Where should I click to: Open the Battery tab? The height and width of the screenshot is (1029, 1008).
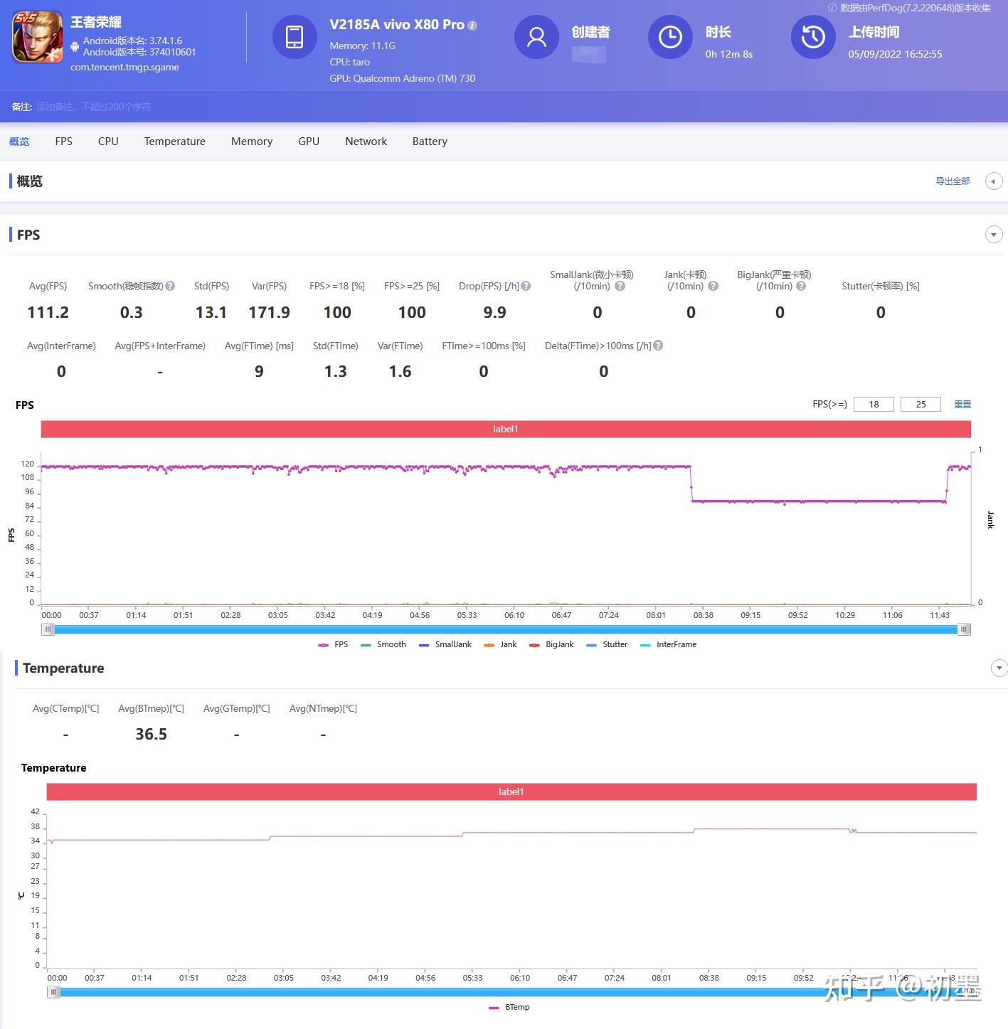430,142
